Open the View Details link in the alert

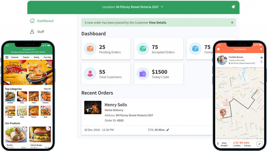point(157,23)
